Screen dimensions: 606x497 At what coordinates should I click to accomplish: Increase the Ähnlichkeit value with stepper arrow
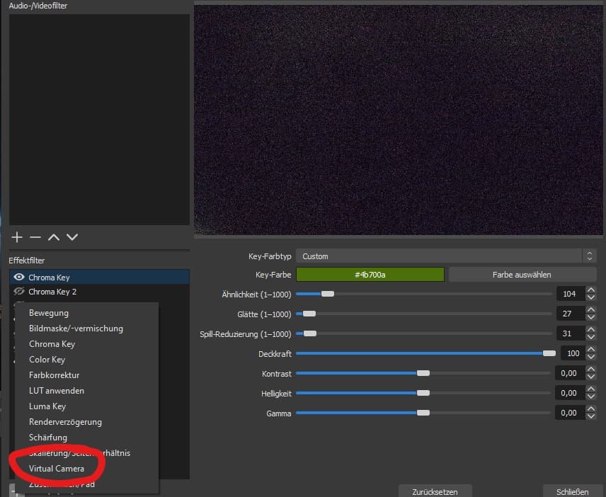[590, 290]
